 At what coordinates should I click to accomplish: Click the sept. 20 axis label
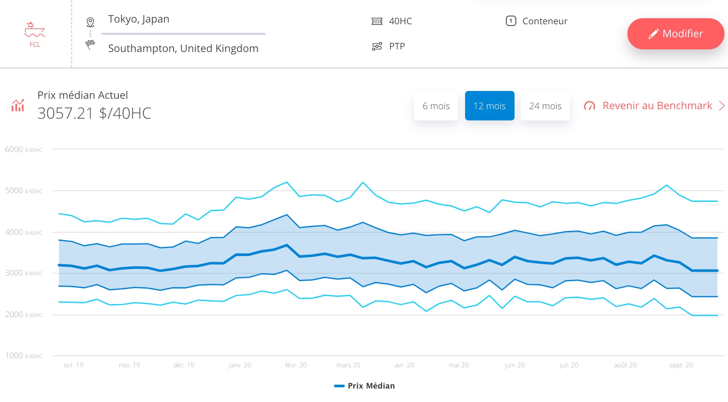681,365
